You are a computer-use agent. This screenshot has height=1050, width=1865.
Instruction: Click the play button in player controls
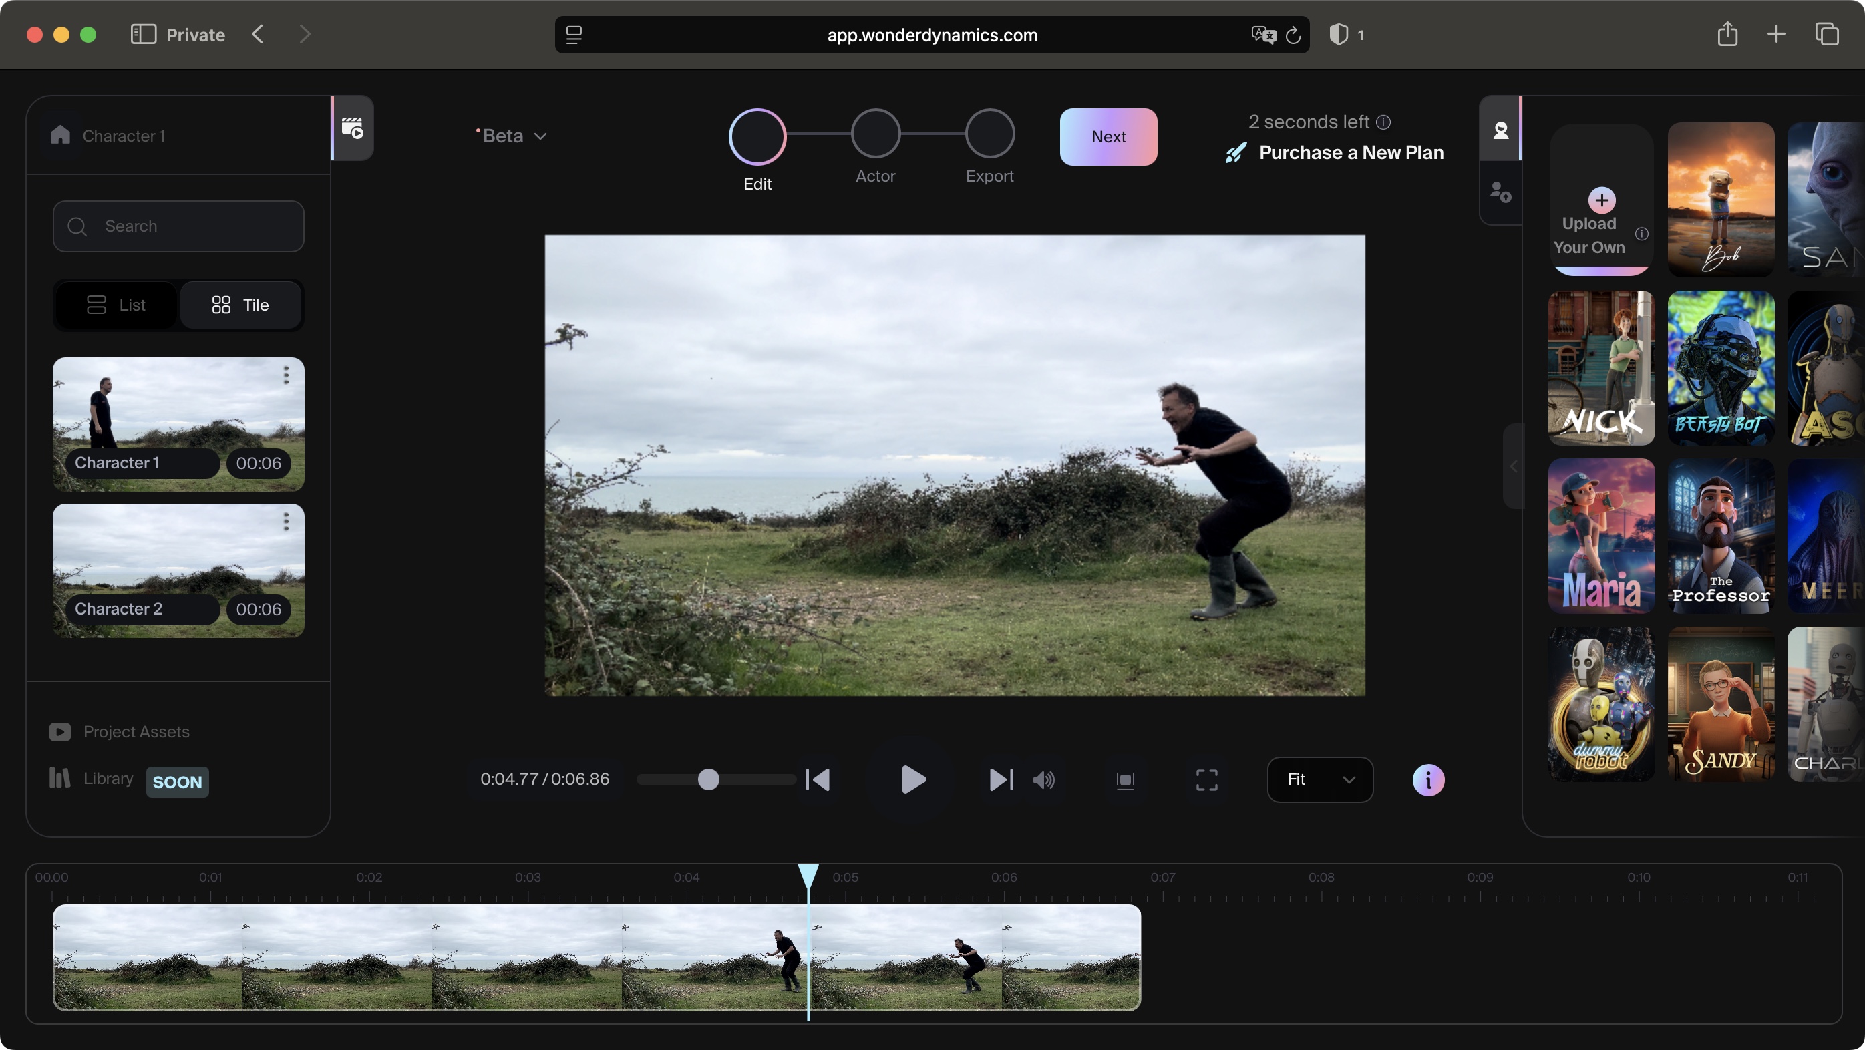pos(913,780)
